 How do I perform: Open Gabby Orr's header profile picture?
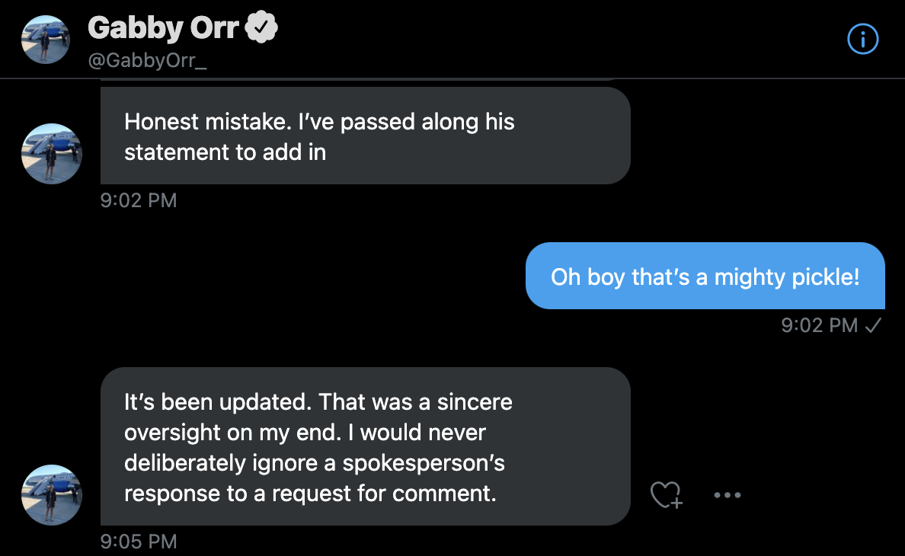click(x=46, y=39)
